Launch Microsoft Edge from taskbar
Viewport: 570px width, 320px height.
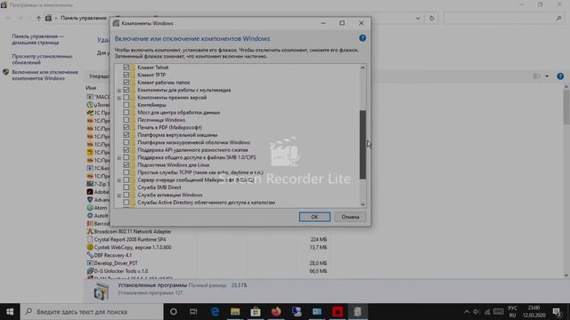click(x=215, y=312)
